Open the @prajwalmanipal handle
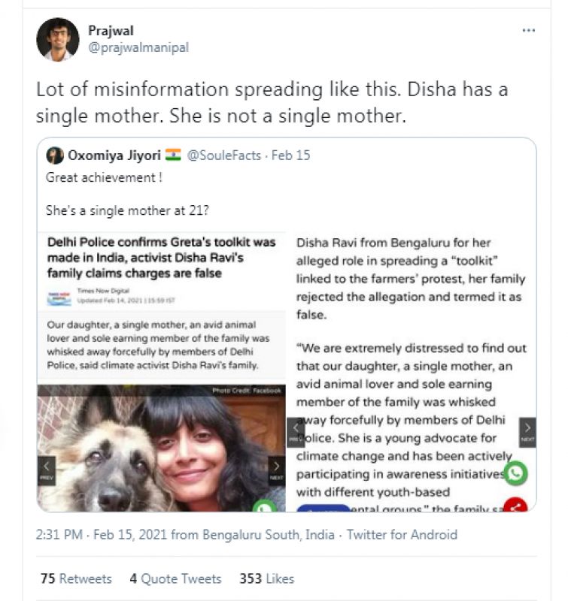 (x=138, y=48)
